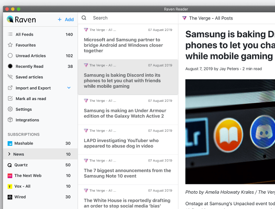Click the plus icon next to Add
The width and height of the screenshot is (275, 209).
60,20
